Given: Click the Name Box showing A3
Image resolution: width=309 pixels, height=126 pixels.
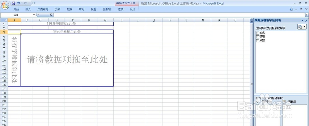Looking at the screenshot, I should tap(16, 15).
